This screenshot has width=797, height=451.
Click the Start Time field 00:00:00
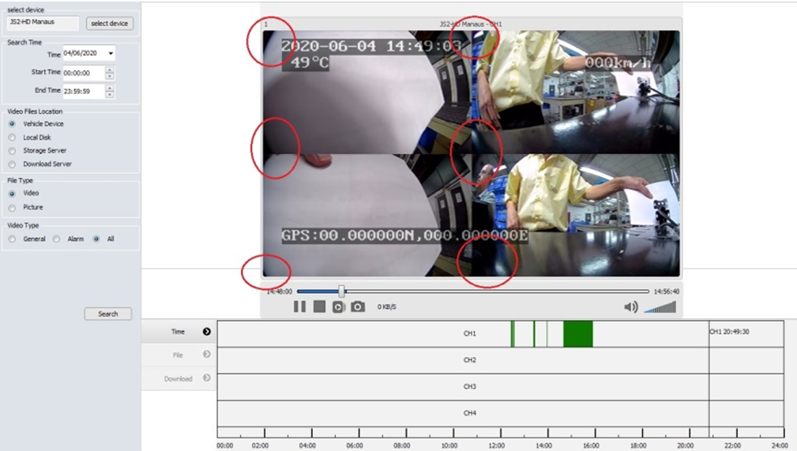(x=84, y=73)
